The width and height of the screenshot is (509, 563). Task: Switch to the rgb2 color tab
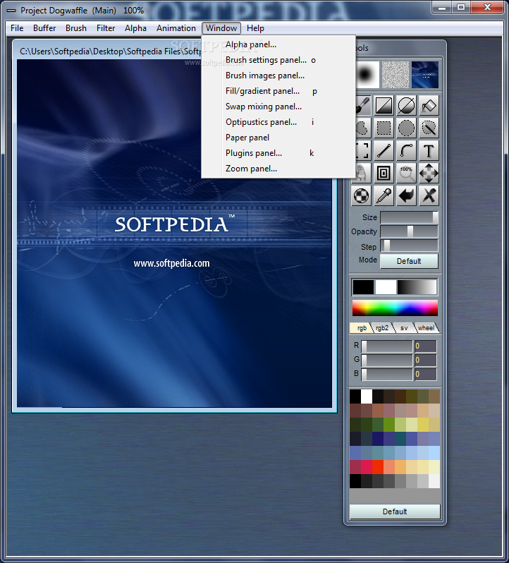click(x=382, y=328)
